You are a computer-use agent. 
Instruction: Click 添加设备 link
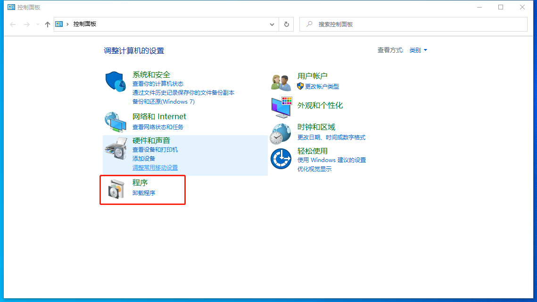pos(144,158)
